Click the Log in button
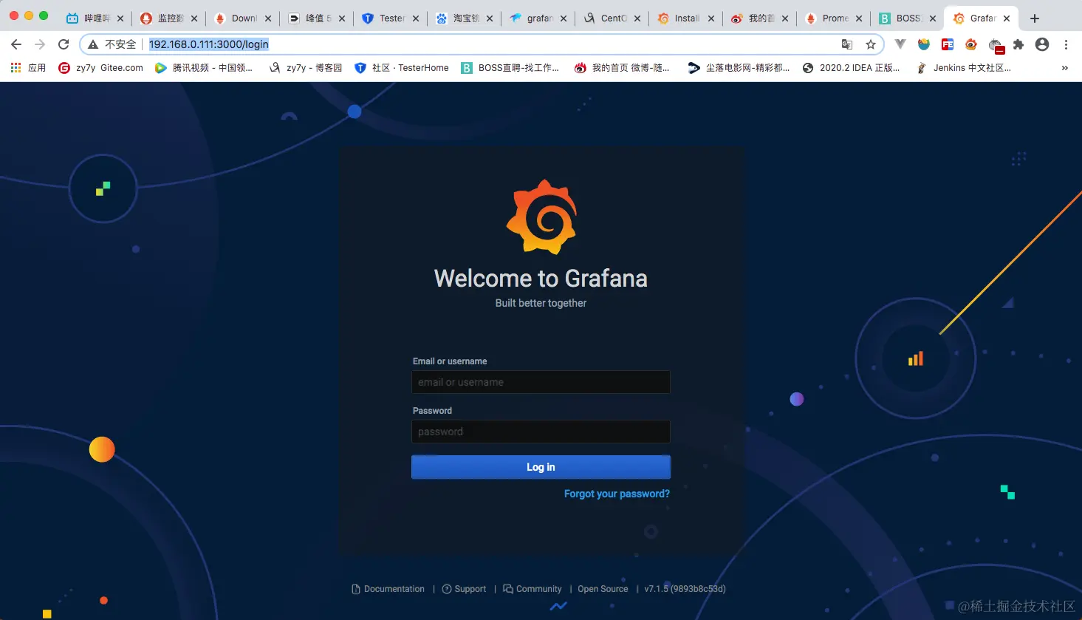This screenshot has height=620, width=1082. [541, 467]
